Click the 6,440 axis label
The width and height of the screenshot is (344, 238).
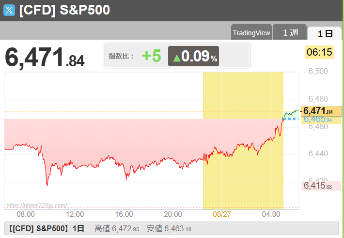(x=318, y=153)
